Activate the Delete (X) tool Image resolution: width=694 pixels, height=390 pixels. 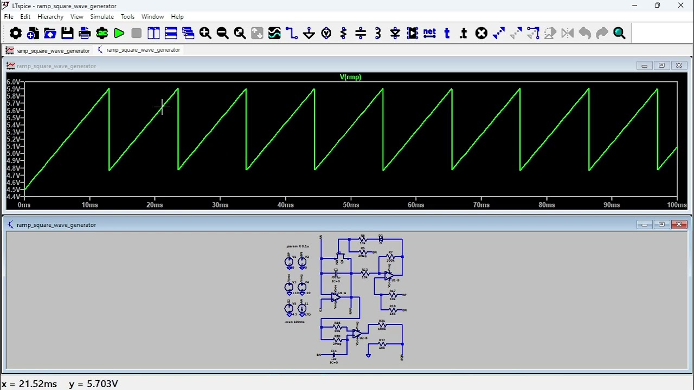(481, 34)
